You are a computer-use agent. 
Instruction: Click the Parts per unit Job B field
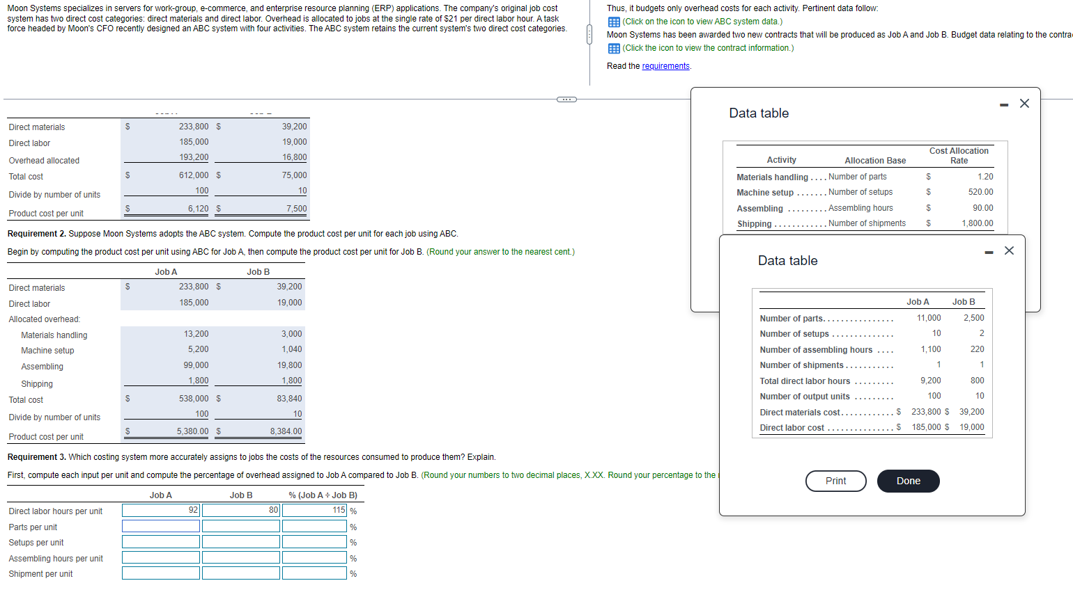(x=240, y=526)
